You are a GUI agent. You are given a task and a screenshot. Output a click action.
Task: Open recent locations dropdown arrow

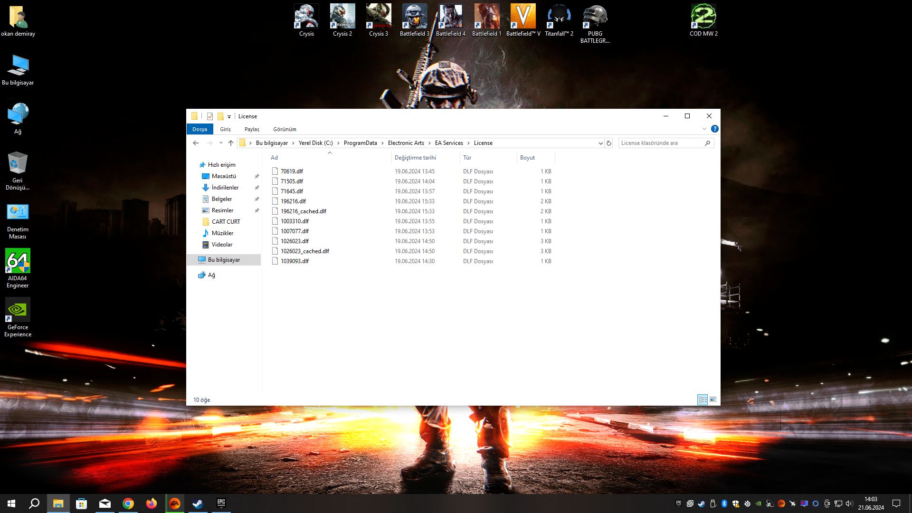(x=221, y=143)
